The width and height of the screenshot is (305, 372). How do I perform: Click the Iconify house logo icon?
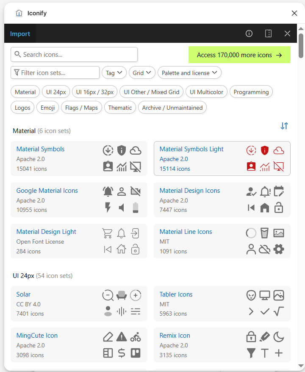(19, 13)
